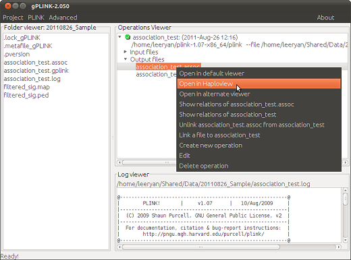Select Show relations of association_test.assoc
Screen dimensions: 351x260
pos(259,104)
